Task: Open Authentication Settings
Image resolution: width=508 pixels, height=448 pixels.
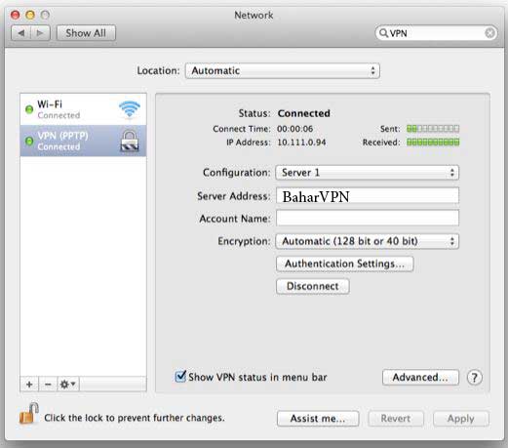Action: click(x=345, y=264)
